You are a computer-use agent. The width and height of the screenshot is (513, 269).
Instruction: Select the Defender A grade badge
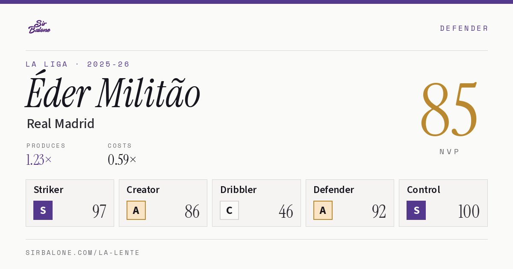(x=323, y=210)
